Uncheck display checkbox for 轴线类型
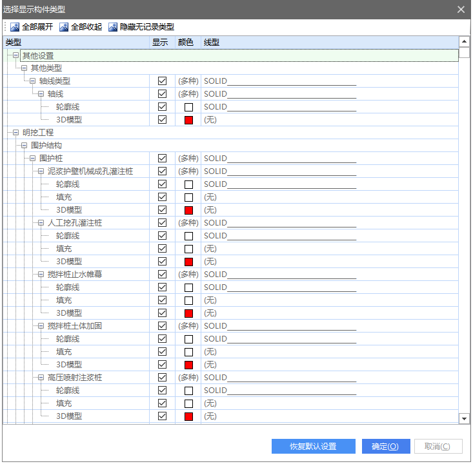 pos(162,81)
